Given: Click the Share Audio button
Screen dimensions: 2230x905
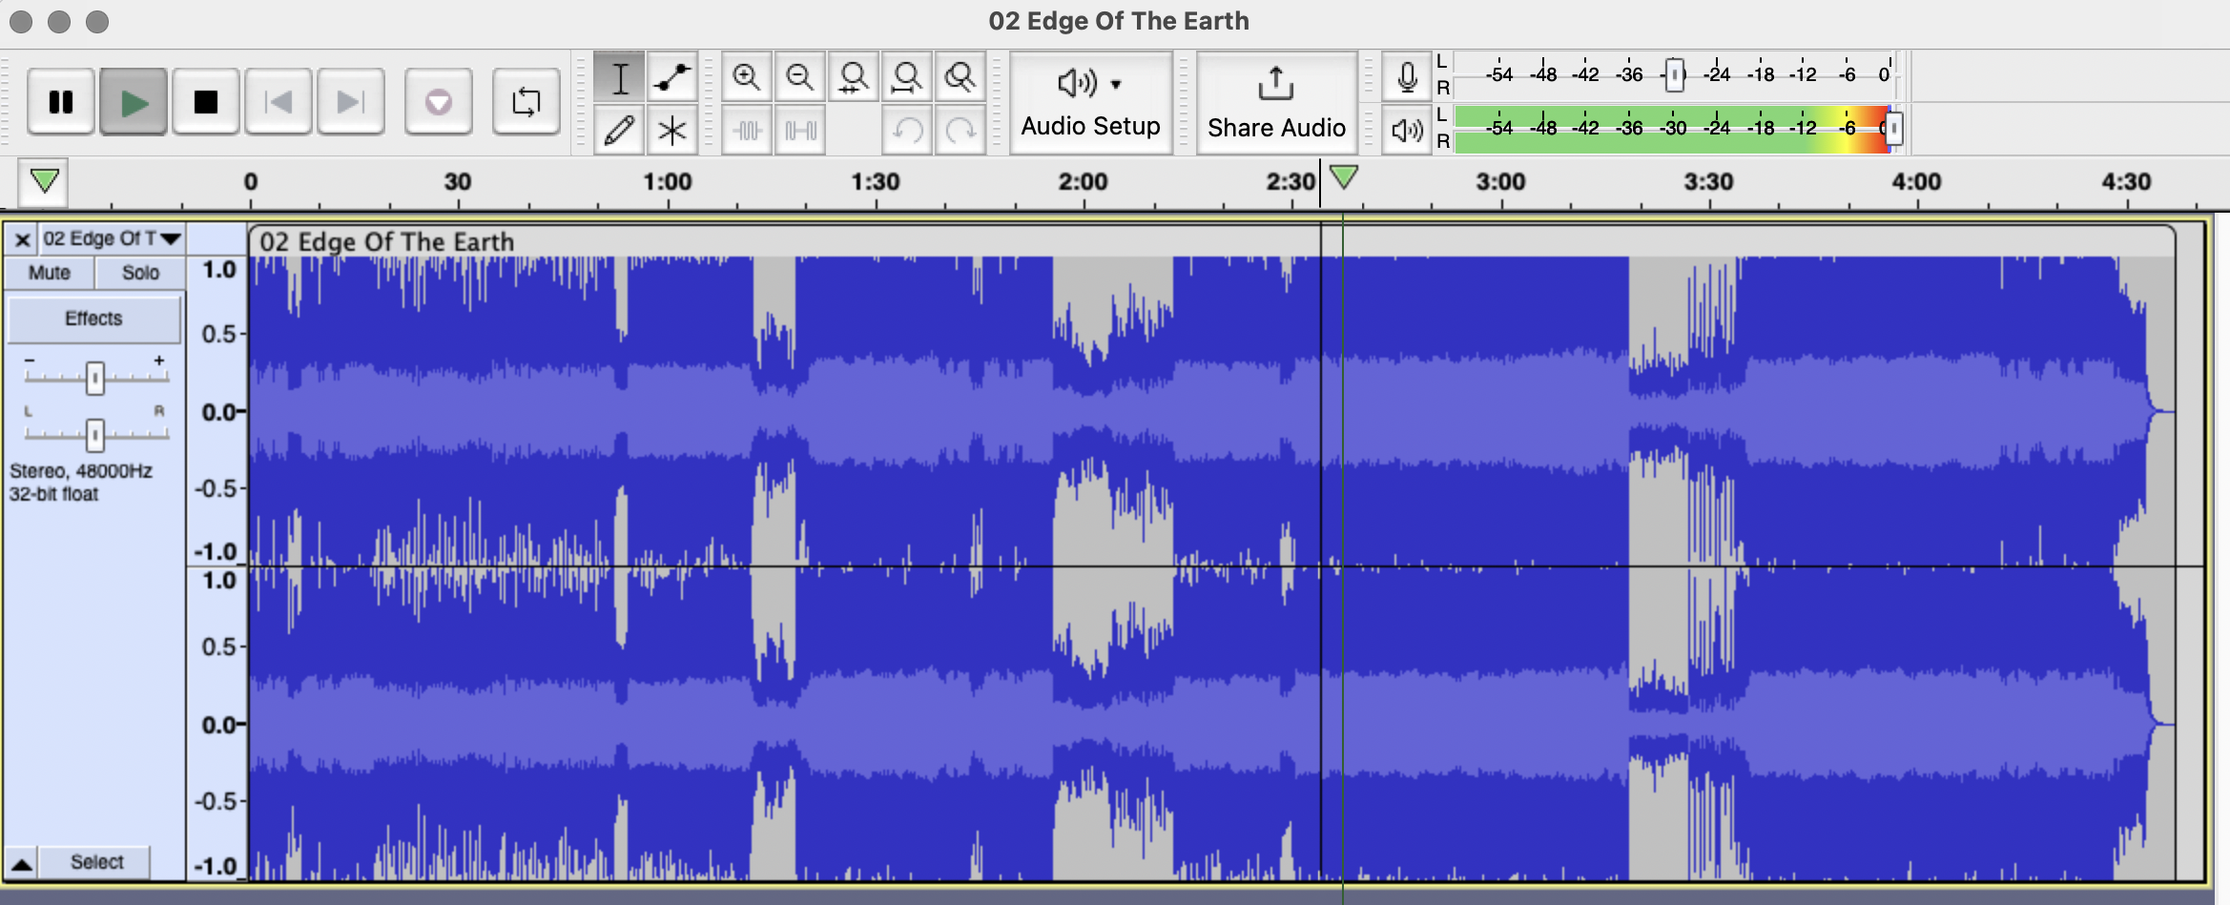Looking at the screenshot, I should coord(1276,102).
